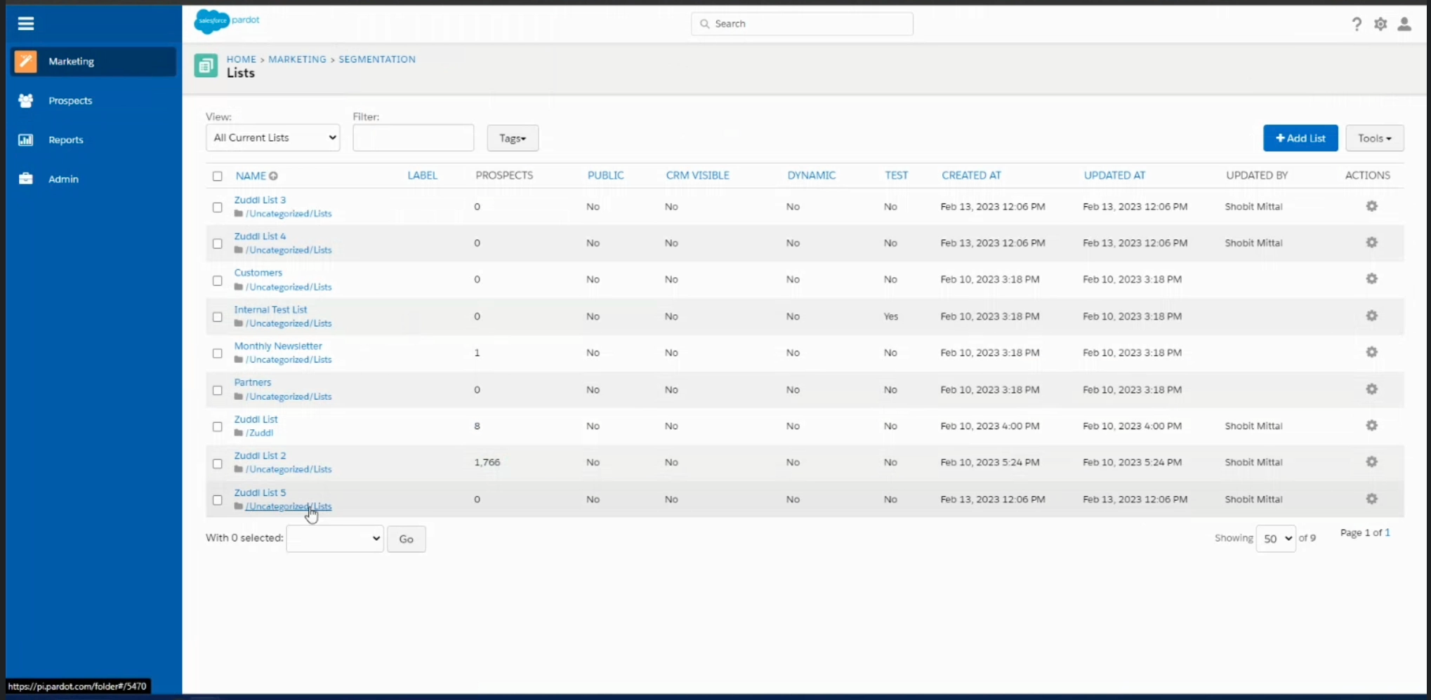Open actions gear for Monthly Newsletter
The image size is (1431, 700).
(x=1371, y=352)
